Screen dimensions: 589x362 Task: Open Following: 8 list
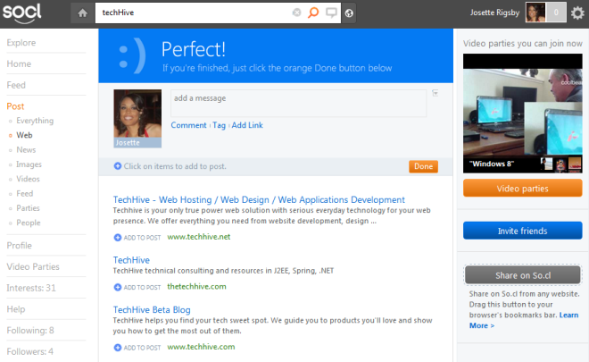tap(30, 331)
